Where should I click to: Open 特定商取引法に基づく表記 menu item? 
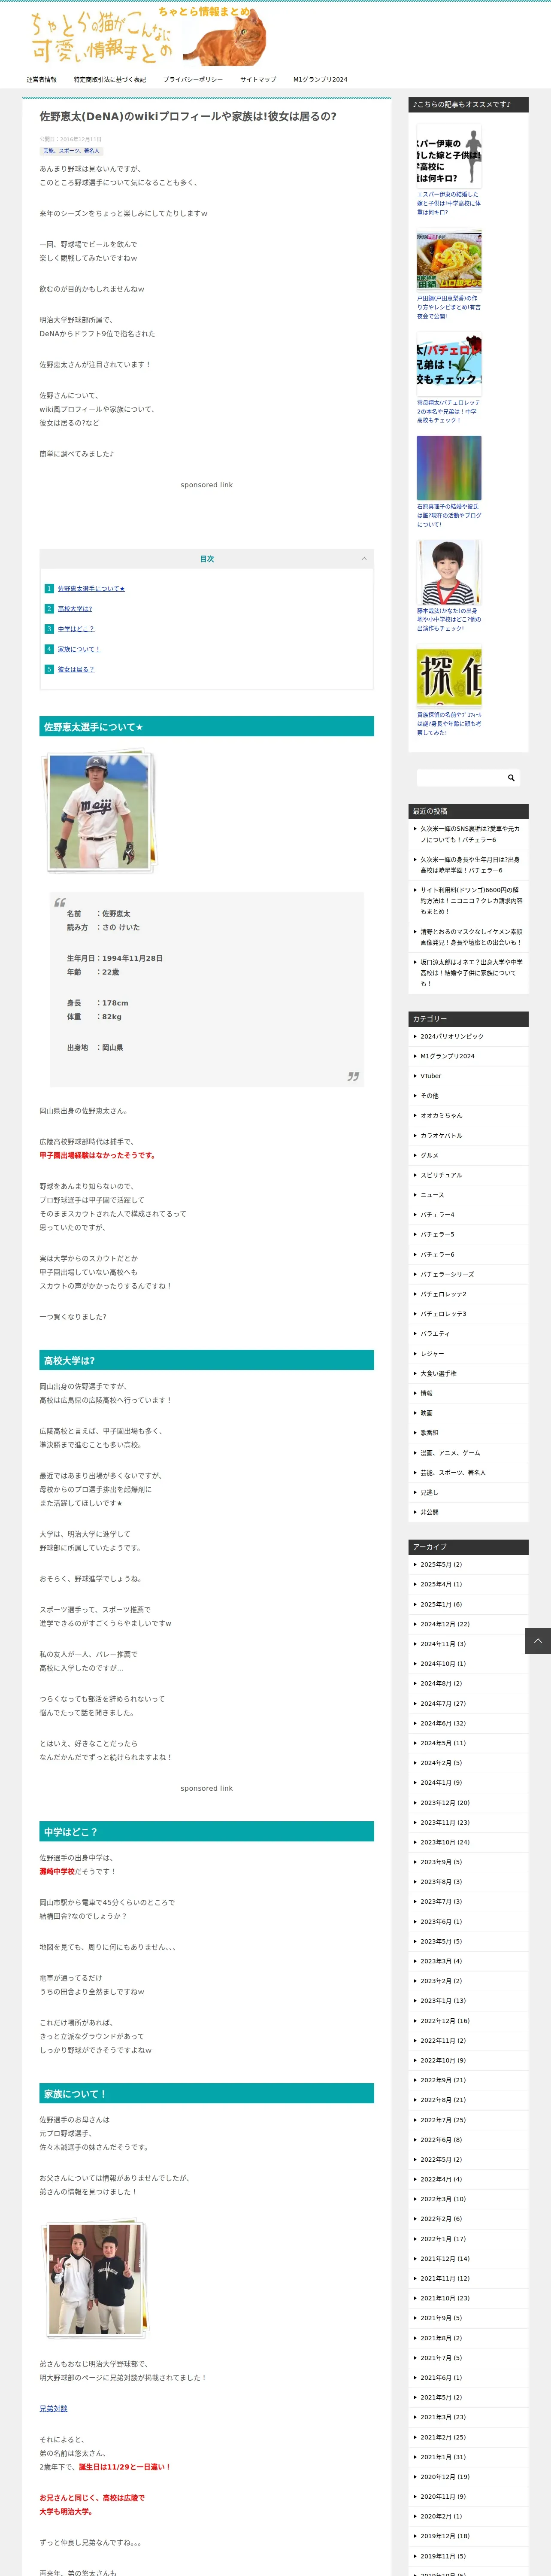coord(110,79)
